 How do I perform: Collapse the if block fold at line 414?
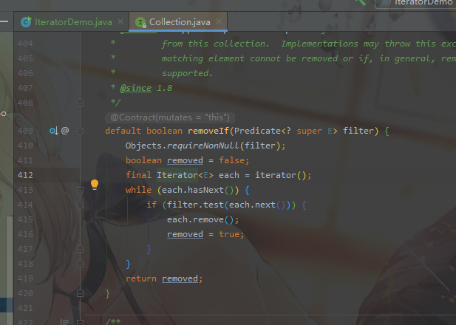81,205
